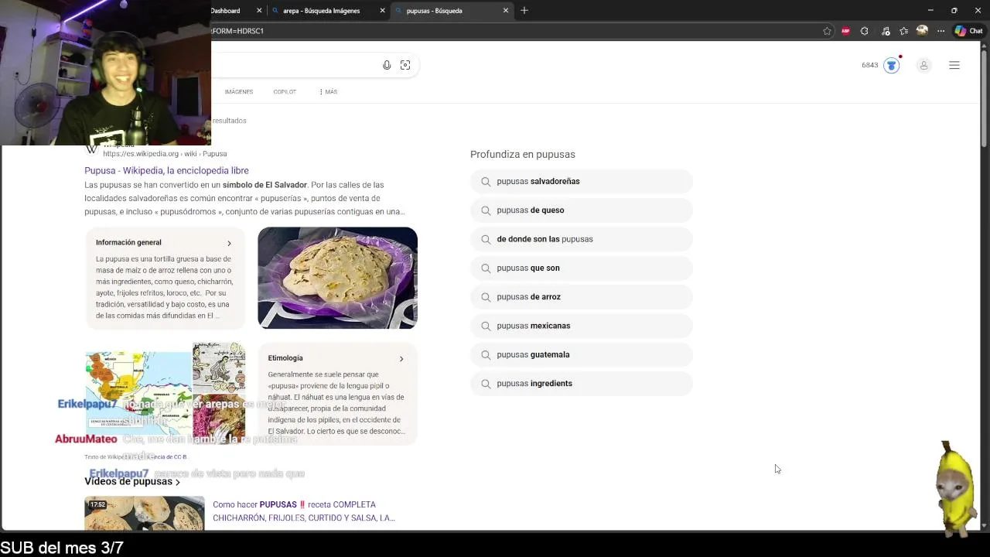The height and width of the screenshot is (557, 990).
Task: Open a new browser tab
Action: (x=524, y=10)
